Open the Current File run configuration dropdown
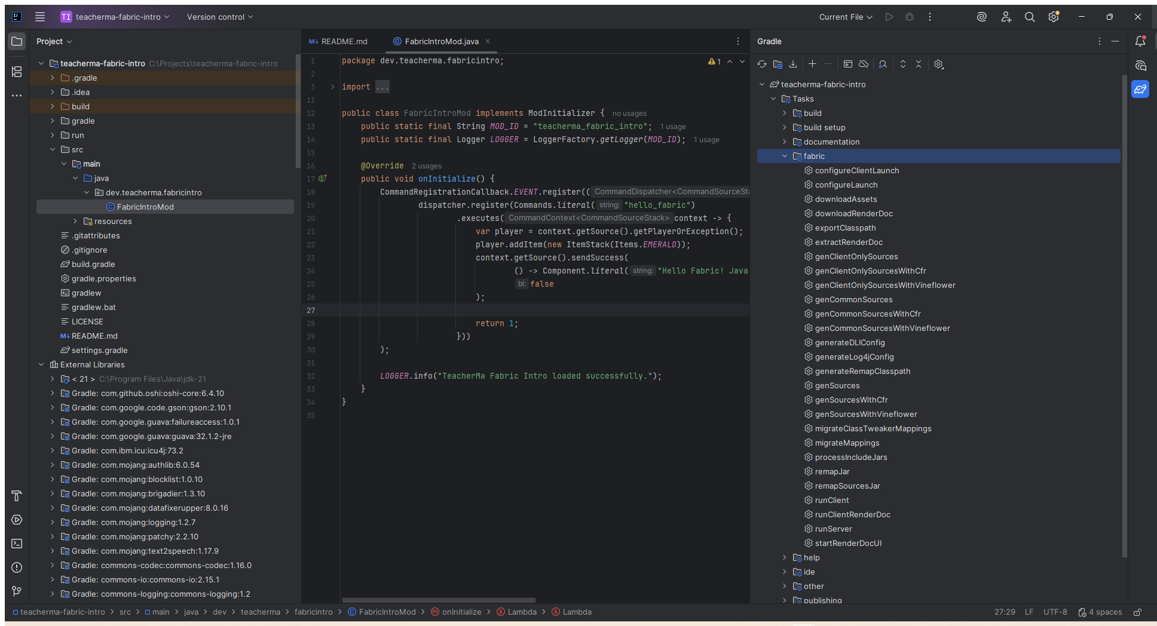Viewport: 1157px width, 626px height. click(x=846, y=17)
